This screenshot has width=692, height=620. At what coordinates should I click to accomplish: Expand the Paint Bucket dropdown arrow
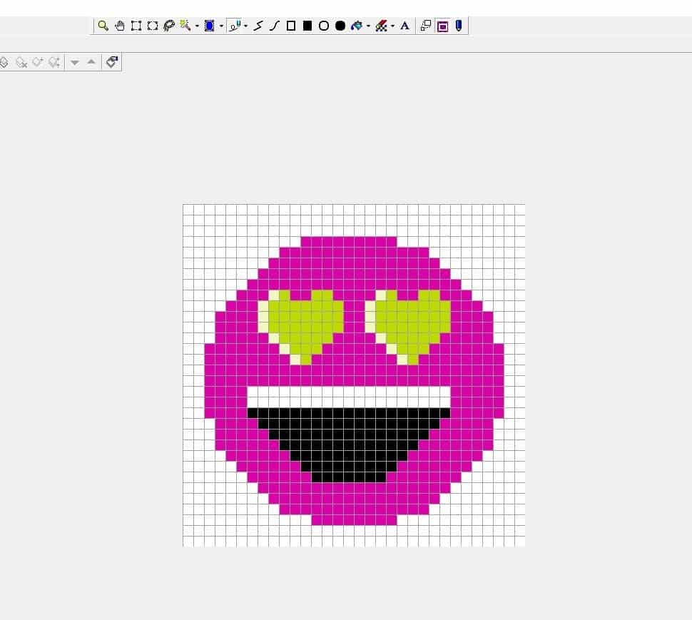click(369, 26)
